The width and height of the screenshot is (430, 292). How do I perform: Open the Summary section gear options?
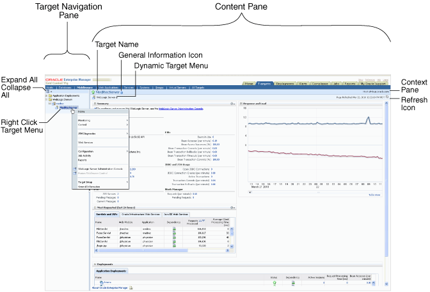(x=232, y=104)
